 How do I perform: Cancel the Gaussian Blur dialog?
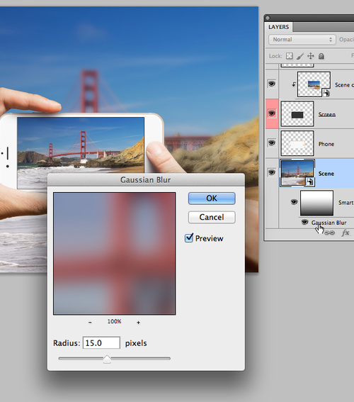tap(212, 217)
